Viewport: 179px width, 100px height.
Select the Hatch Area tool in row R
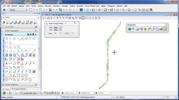click(6, 55)
